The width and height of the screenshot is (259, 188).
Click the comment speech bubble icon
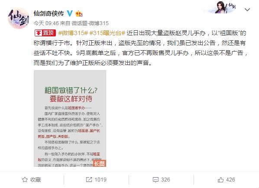[155, 180]
